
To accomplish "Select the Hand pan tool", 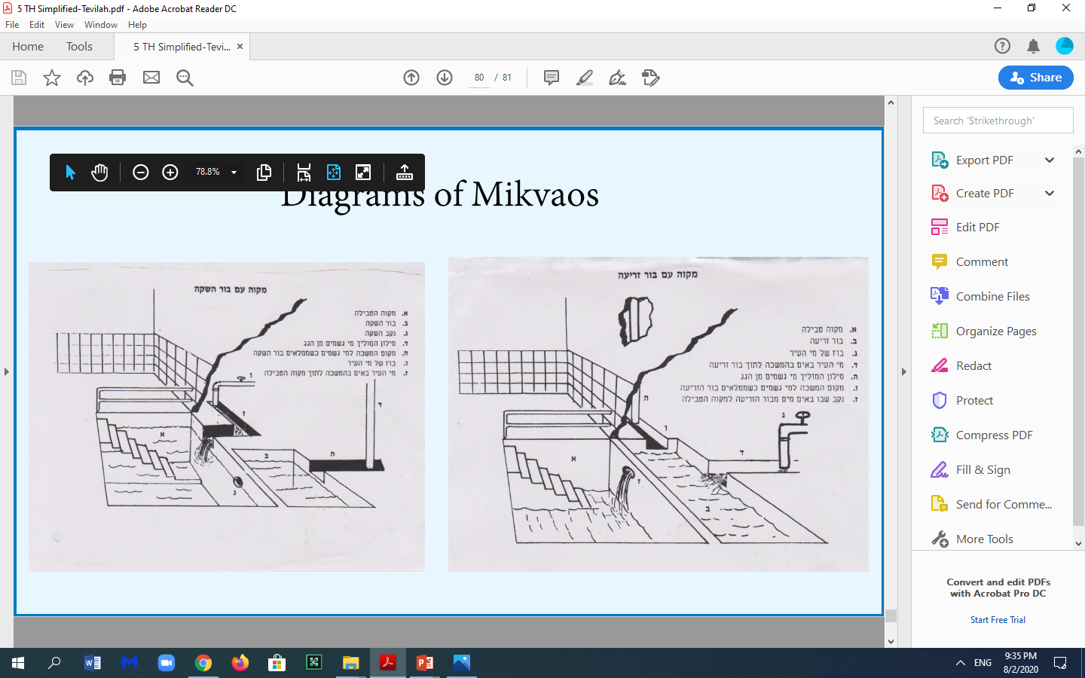I will (99, 173).
